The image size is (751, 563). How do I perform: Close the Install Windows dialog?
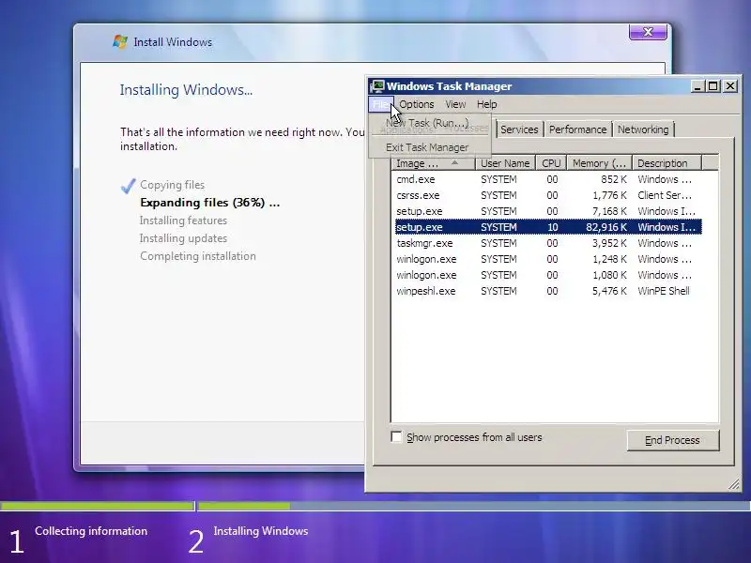point(648,32)
